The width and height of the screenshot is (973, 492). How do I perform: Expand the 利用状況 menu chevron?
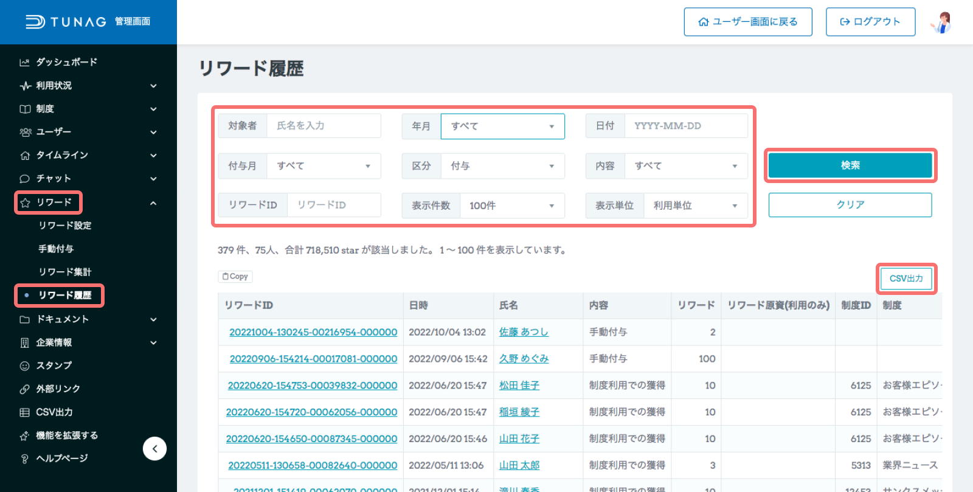click(x=153, y=86)
